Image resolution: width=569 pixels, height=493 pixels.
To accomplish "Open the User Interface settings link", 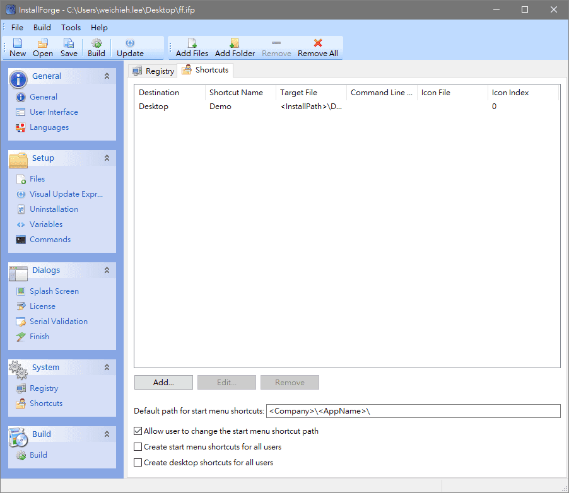I will click(54, 112).
